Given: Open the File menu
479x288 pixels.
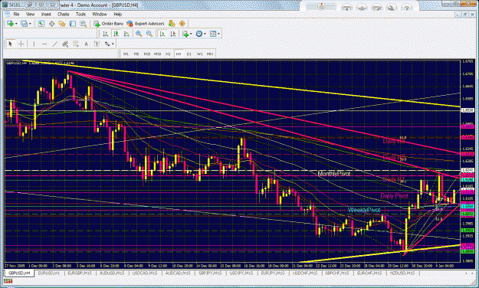Looking at the screenshot, I should tap(16, 15).
